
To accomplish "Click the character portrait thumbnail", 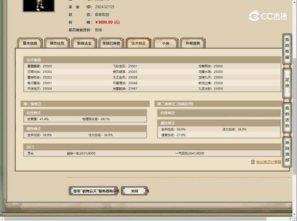I will 38,6.
